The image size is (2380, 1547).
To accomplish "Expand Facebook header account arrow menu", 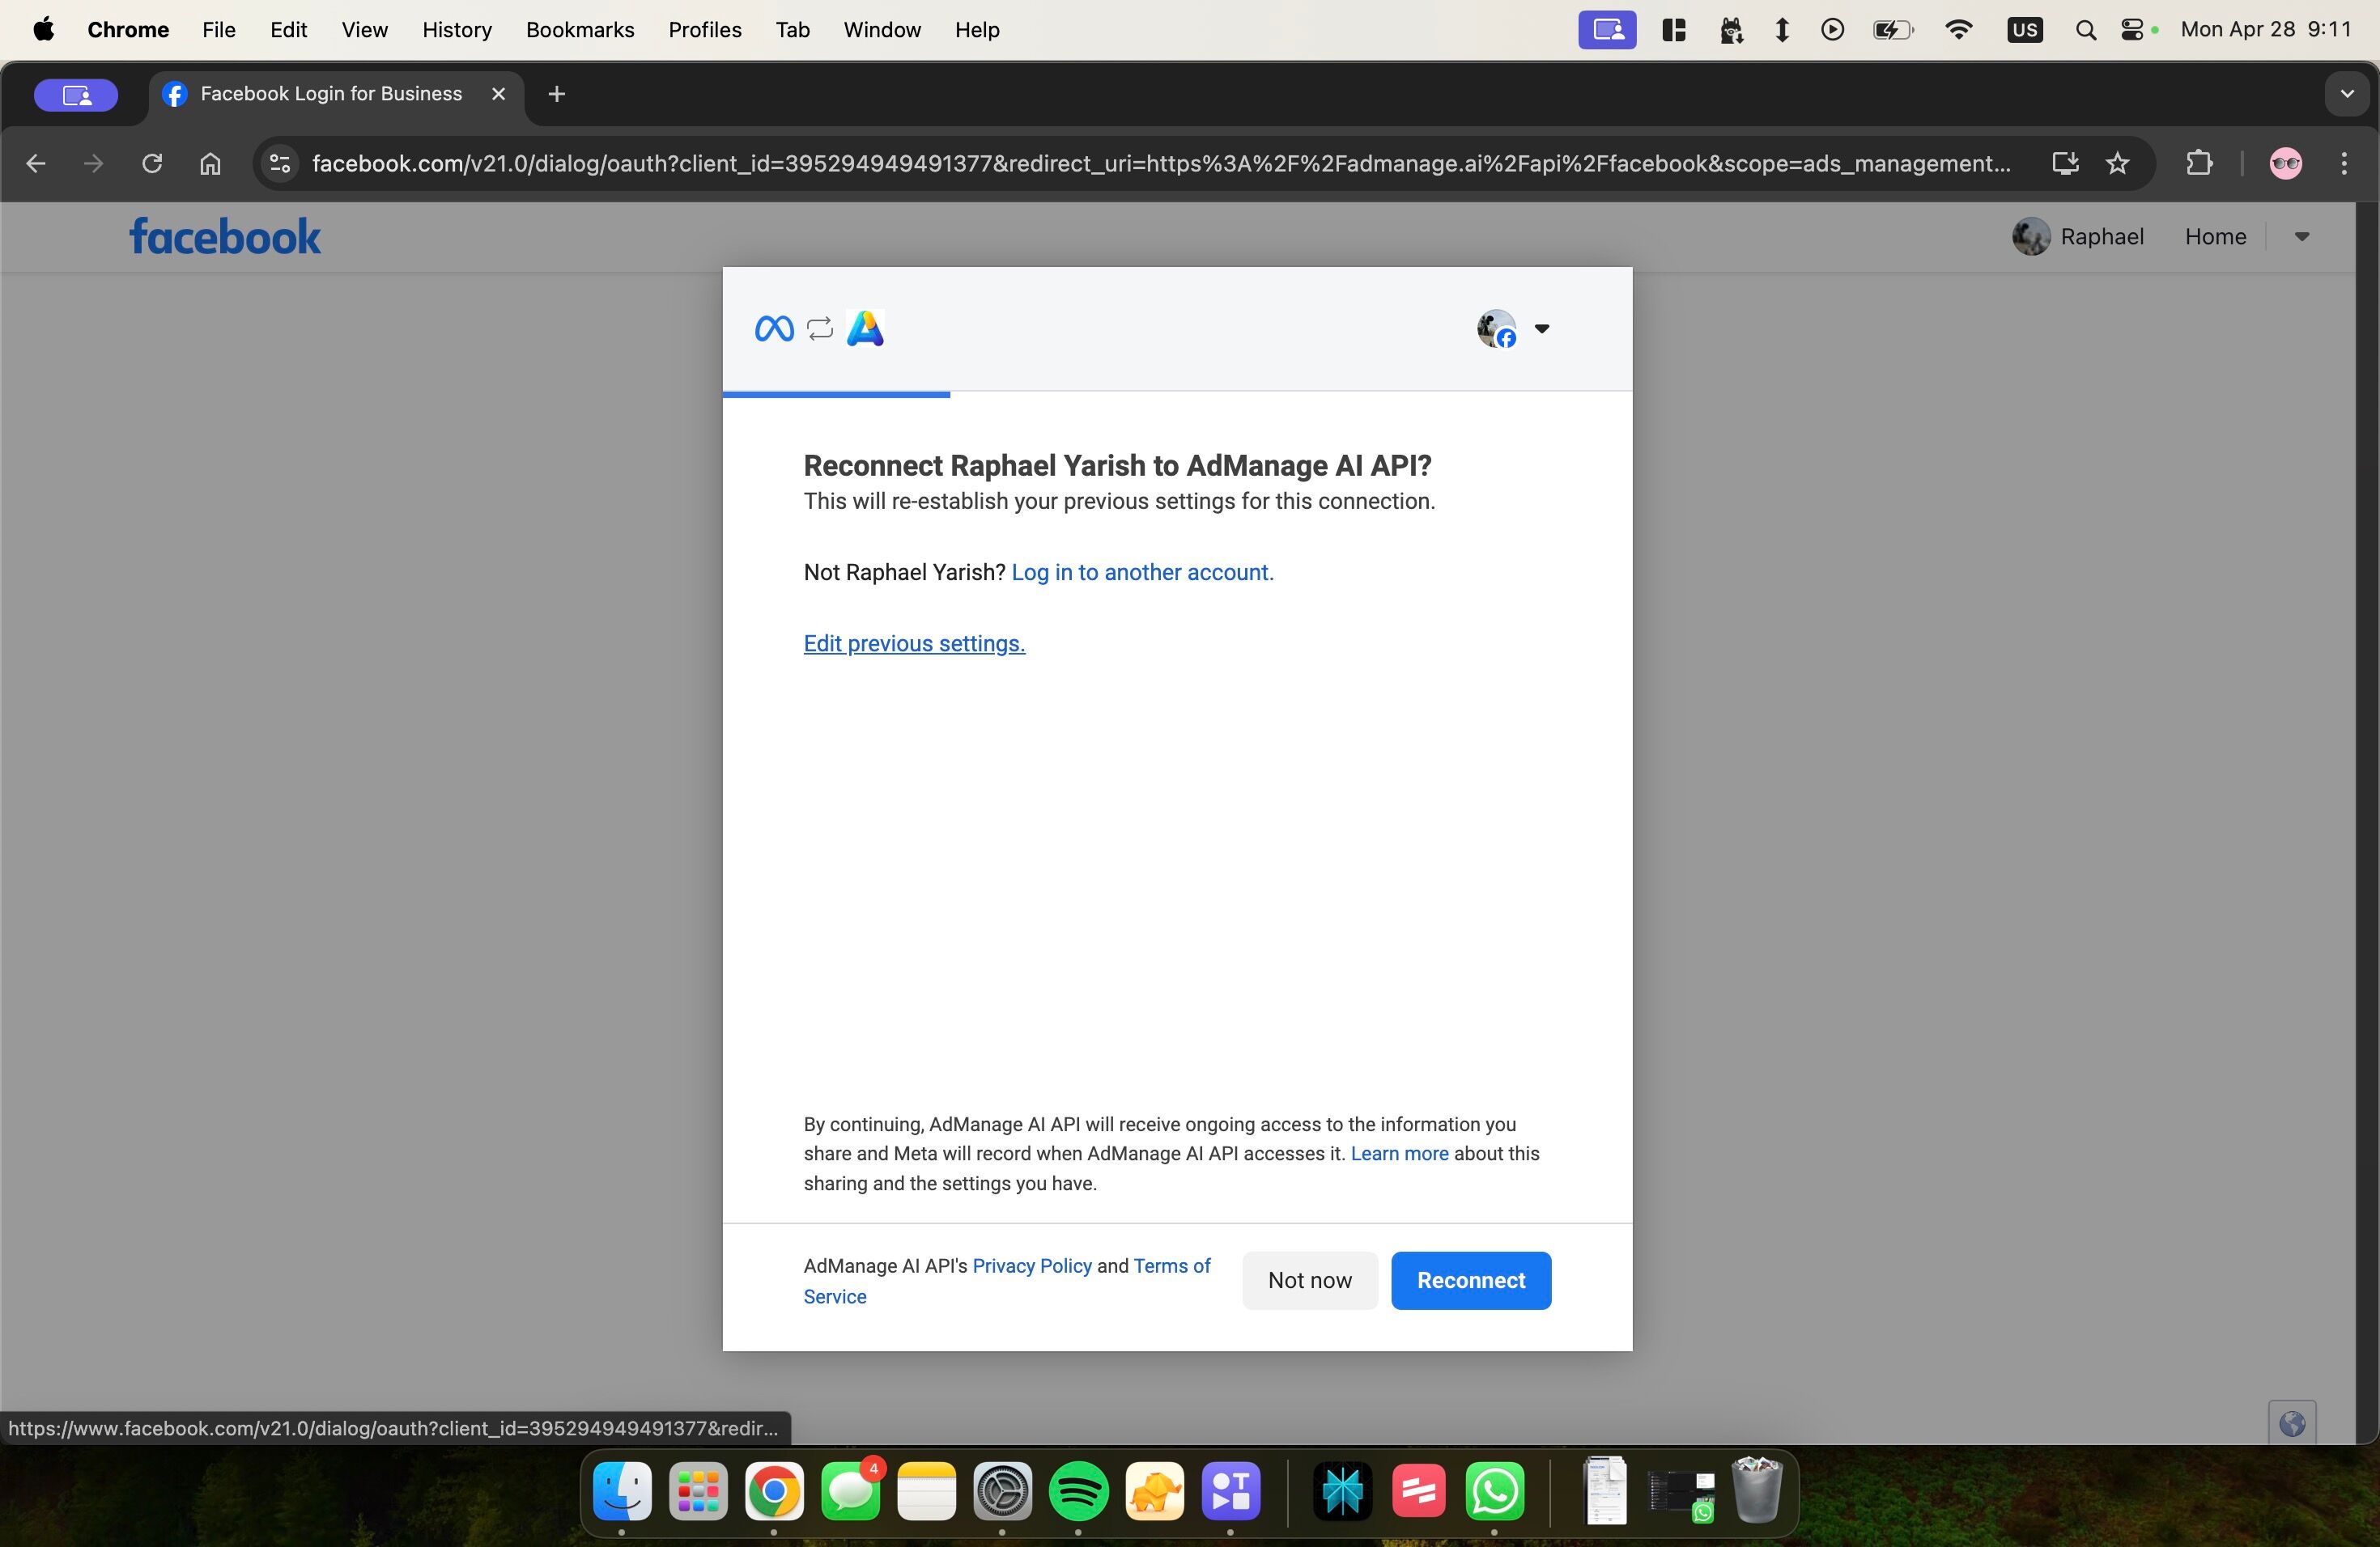I will pos(2301,237).
